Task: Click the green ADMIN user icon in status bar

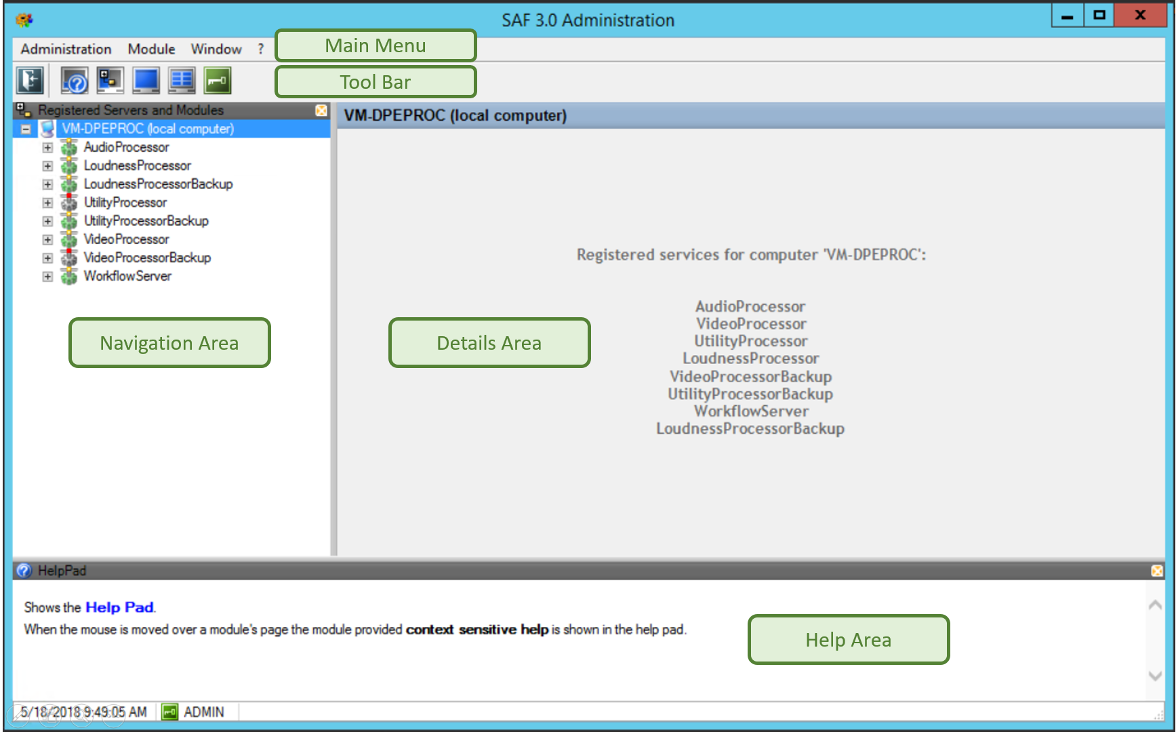Action: (x=169, y=712)
